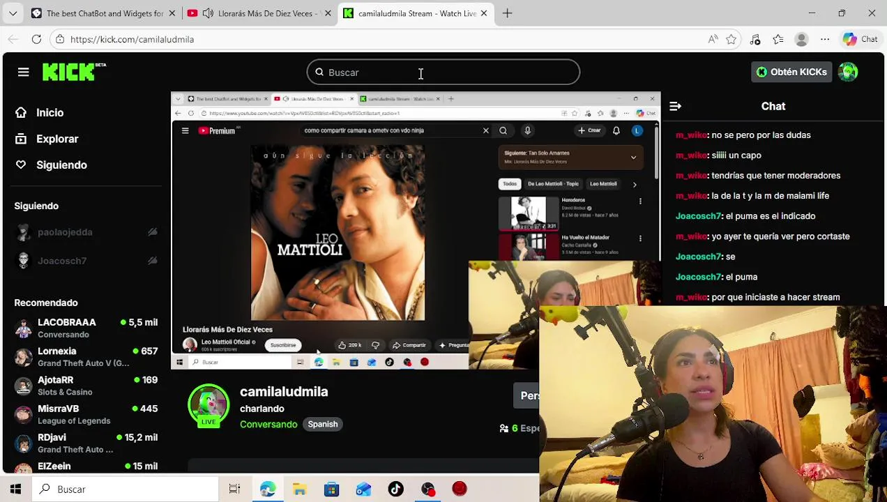Collapse the chat panel with the arrow icon
Screen dimensions: 887x502
675,107
